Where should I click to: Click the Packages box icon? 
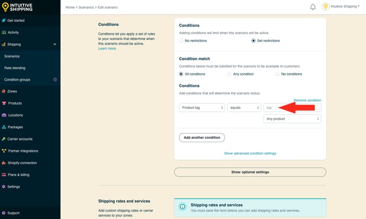pos(4,127)
